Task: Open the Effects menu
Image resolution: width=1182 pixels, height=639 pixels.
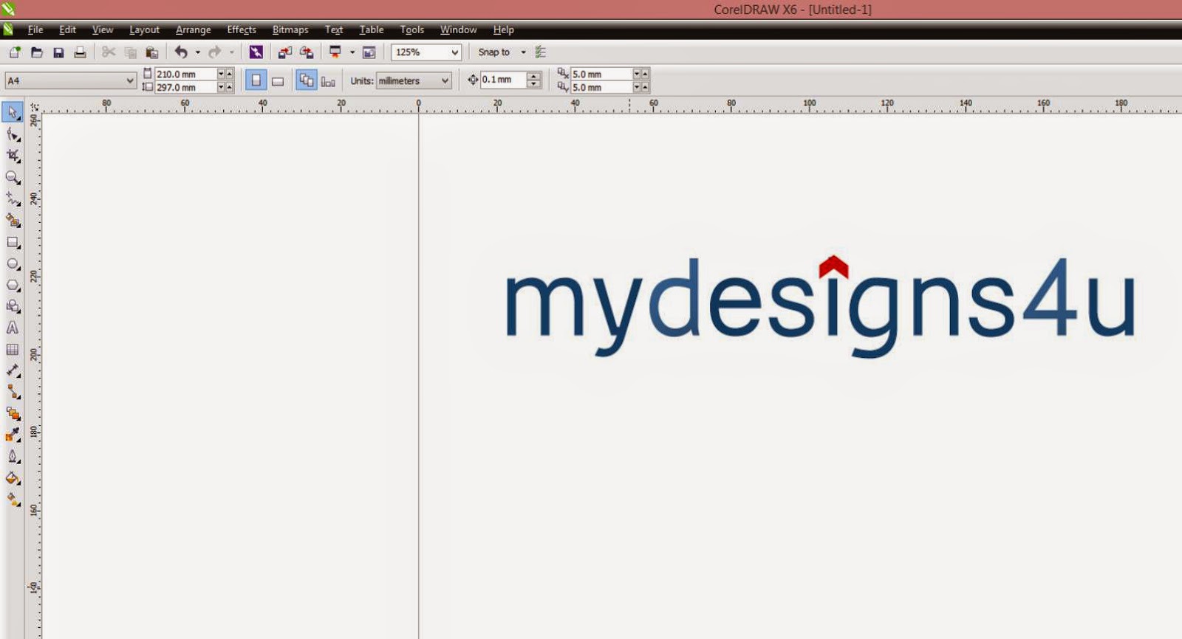Action: click(x=242, y=30)
